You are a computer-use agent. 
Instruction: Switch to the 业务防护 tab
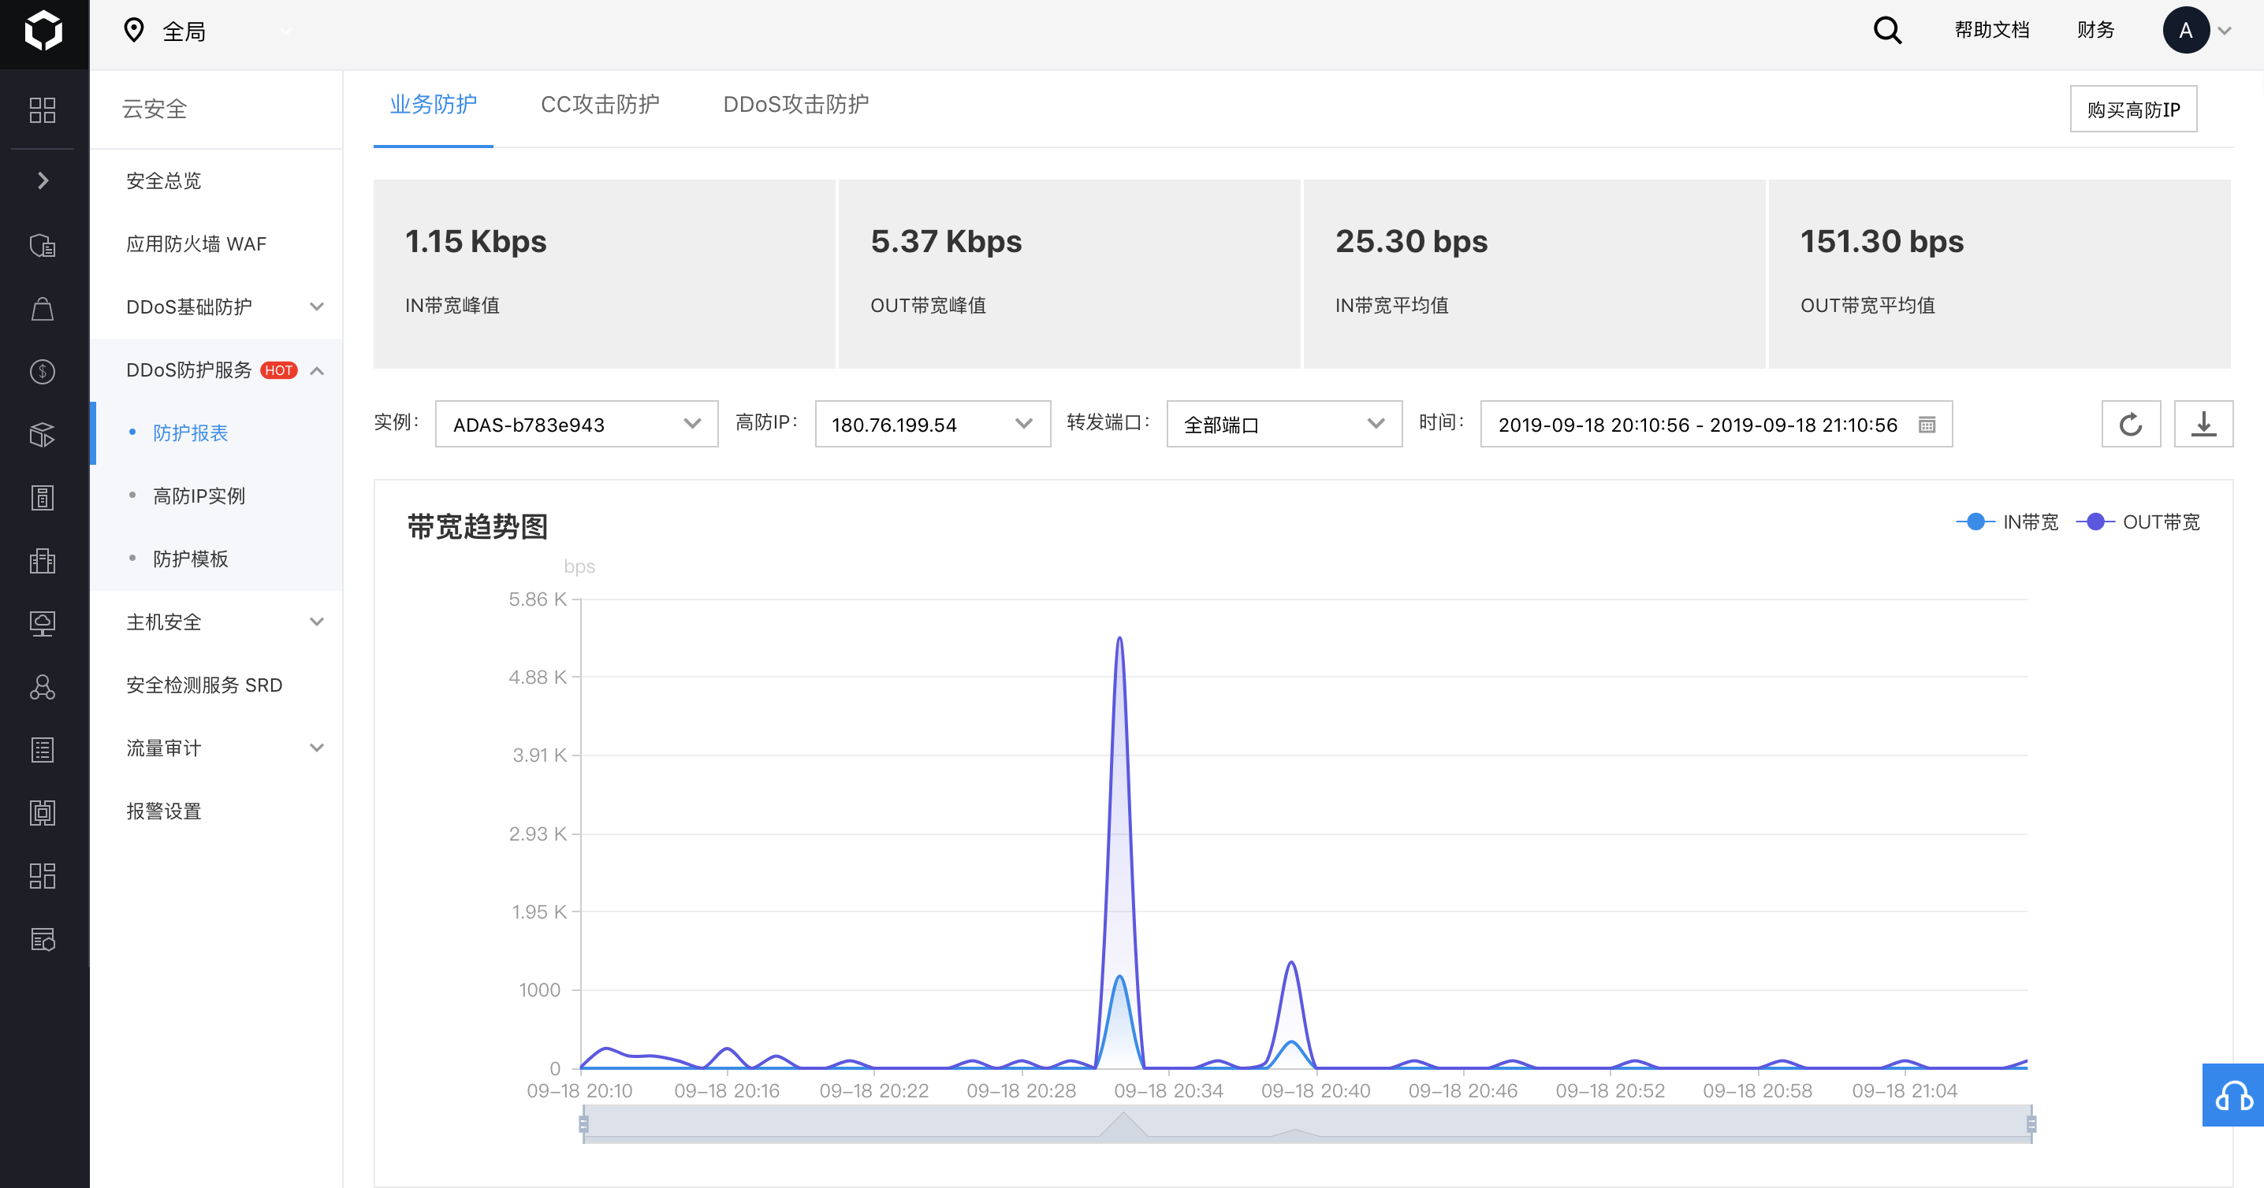(434, 105)
